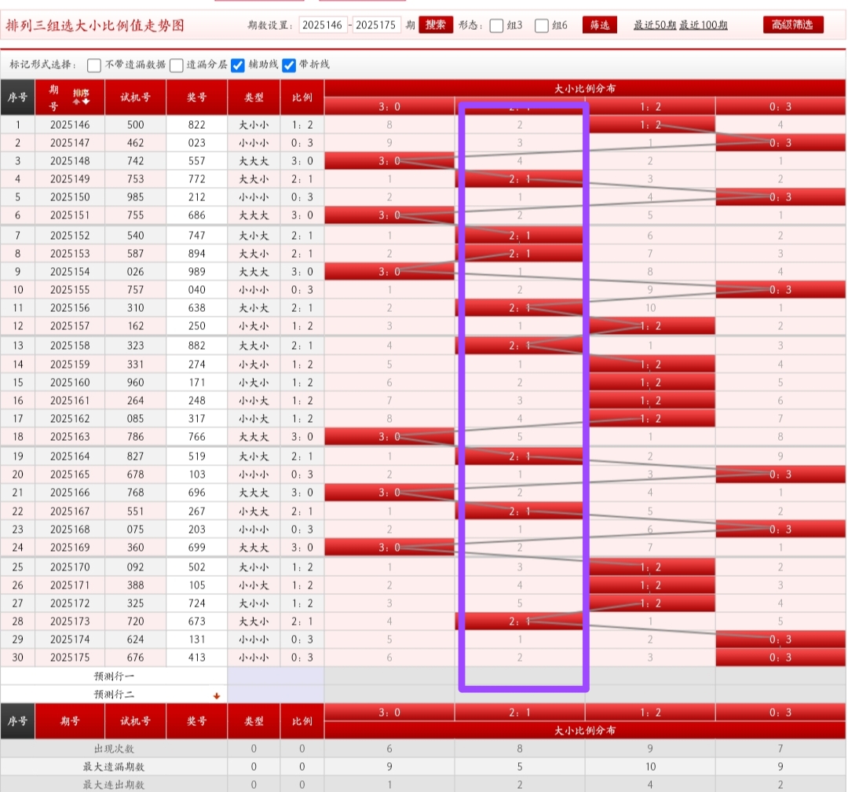Screen dimensions: 848x792
Task: Click 奖号 171 in row 2025160
Action: coord(197,383)
